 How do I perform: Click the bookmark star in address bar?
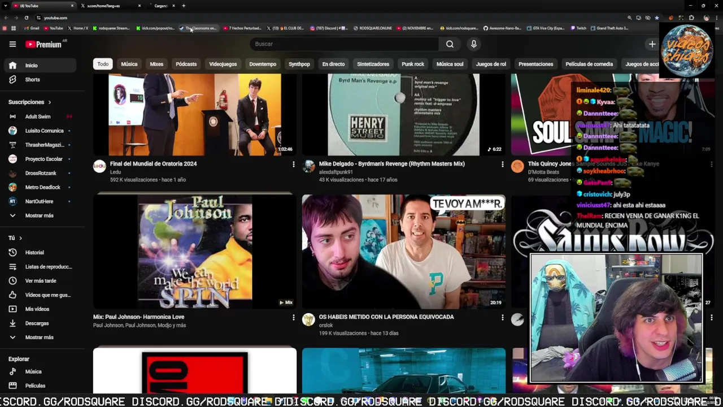[x=656, y=18]
